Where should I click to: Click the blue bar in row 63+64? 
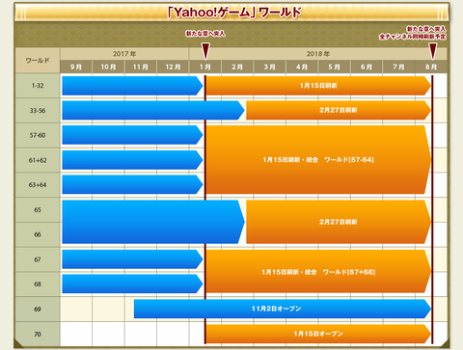132,184
